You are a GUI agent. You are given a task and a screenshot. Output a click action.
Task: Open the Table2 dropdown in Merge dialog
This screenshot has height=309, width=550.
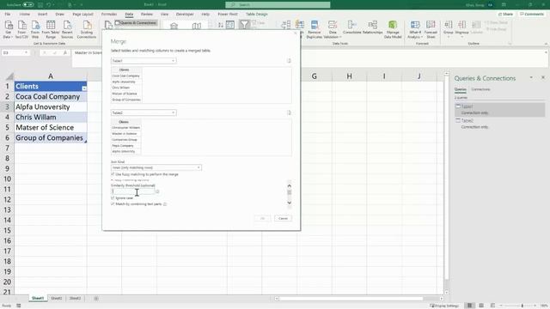pos(144,112)
